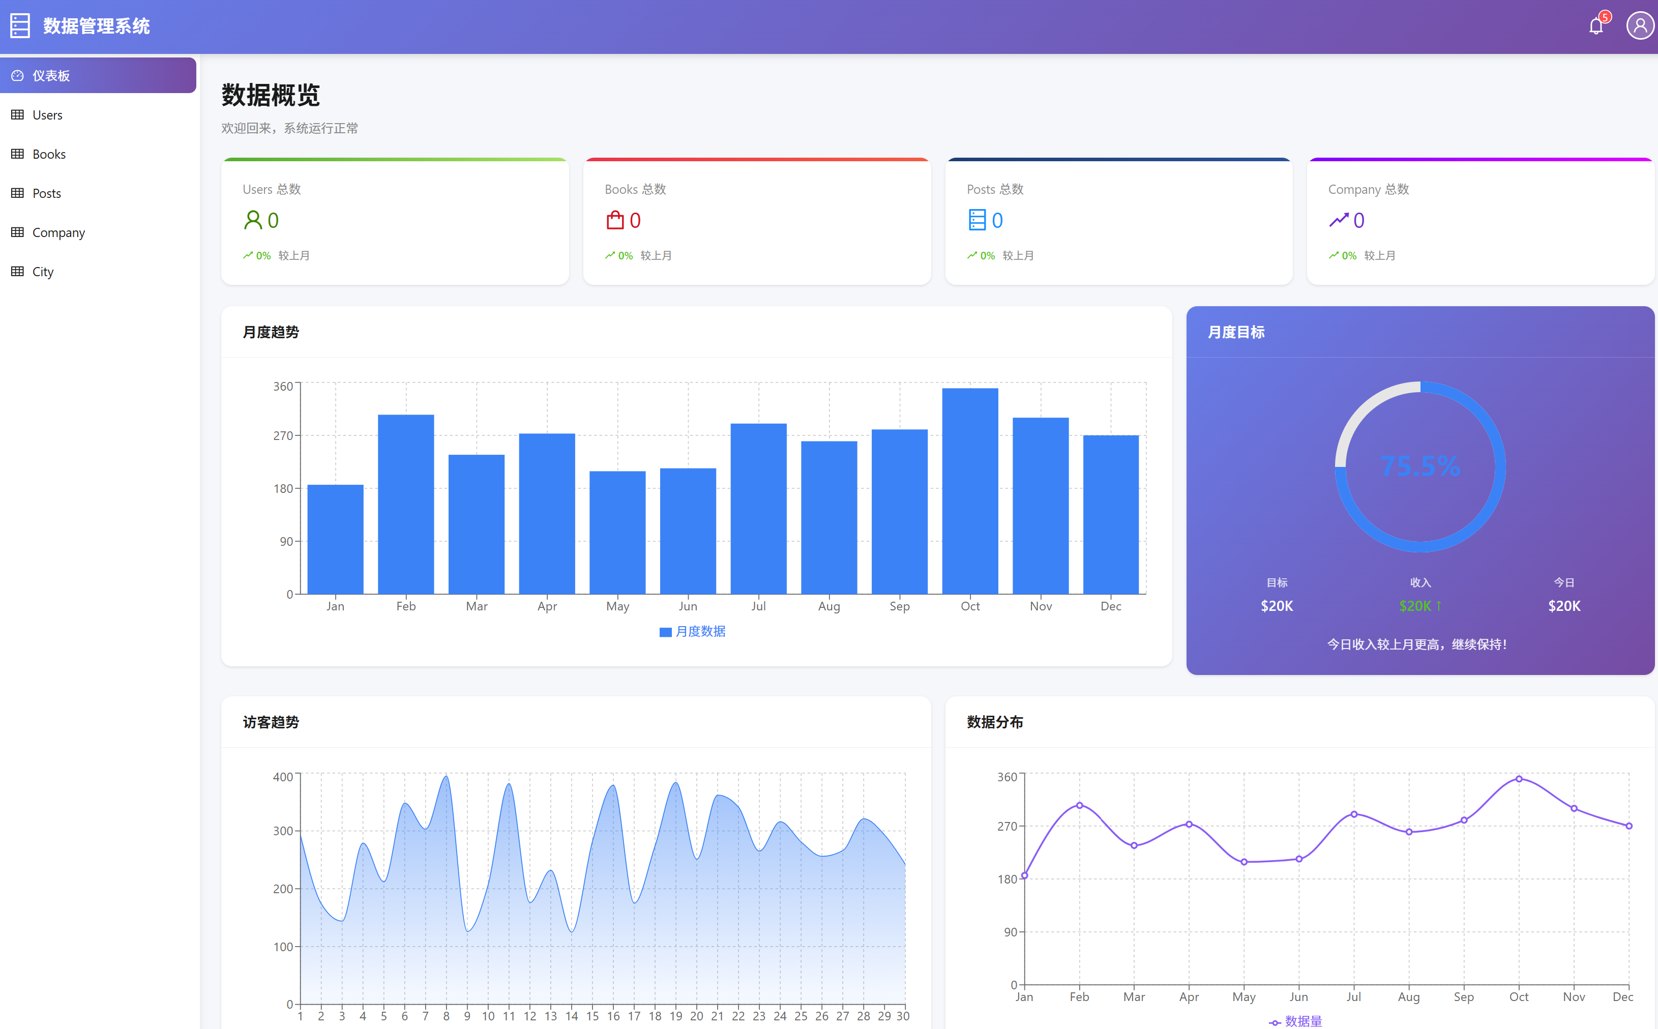
Task: Open the user profile avatar icon
Action: pos(1640,25)
